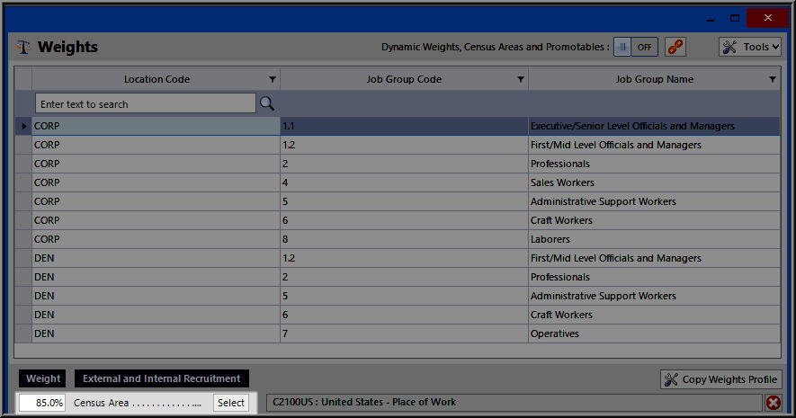
Task: Click the Weights scale icon in header
Action: (x=22, y=48)
